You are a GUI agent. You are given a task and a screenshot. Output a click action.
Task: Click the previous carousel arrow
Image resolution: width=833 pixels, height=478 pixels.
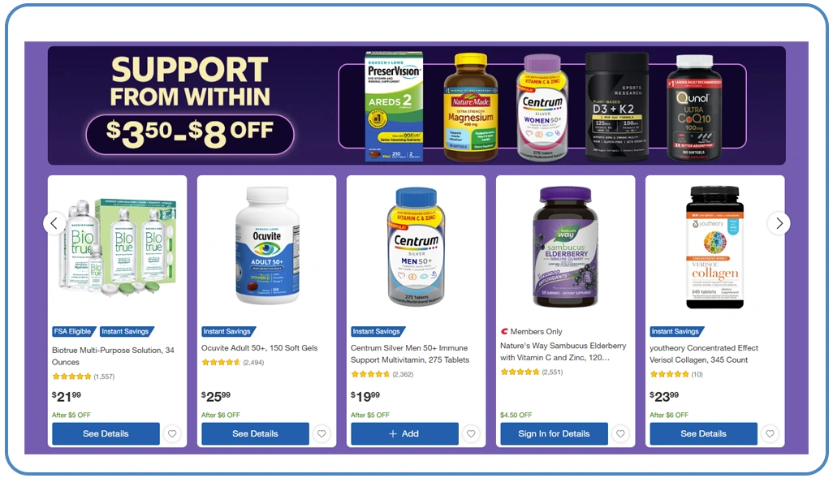pos(54,224)
